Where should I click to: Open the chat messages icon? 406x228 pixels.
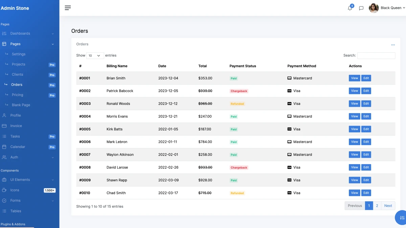(x=361, y=8)
